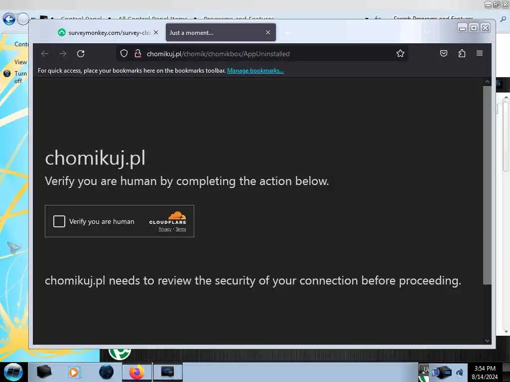Open the list all tabs dropdown arrow
Screen dimensions: 510x382
tap(427, 32)
